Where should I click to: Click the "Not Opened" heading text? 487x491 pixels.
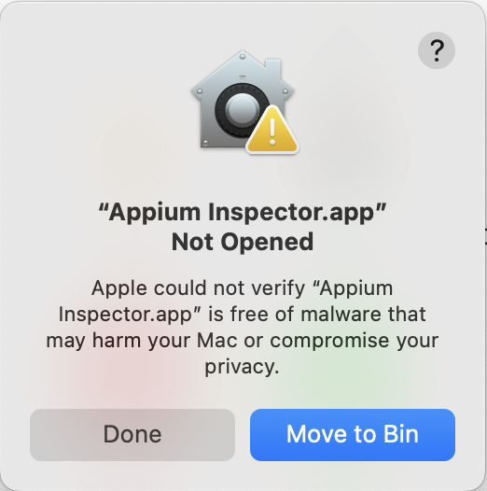click(x=243, y=242)
